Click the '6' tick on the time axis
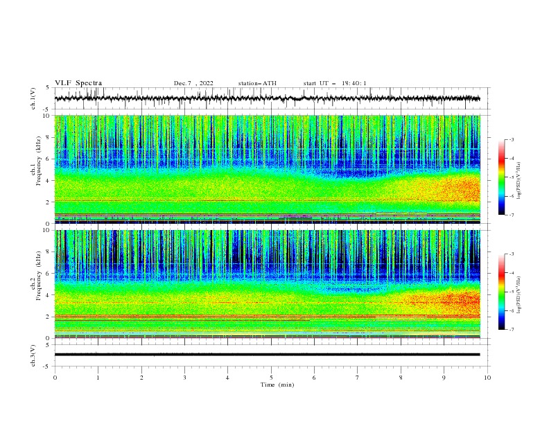The image size is (549, 424). pos(314,378)
